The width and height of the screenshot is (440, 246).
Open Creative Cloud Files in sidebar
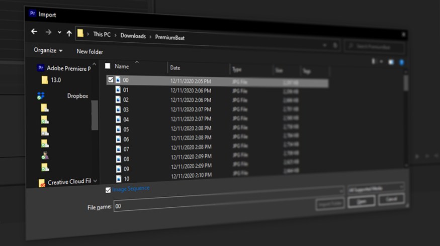(69, 182)
